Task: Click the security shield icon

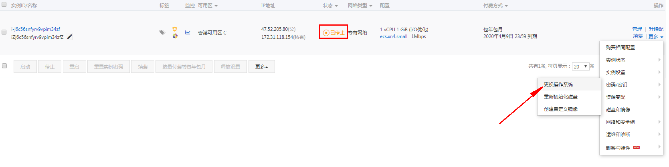Action: pyautogui.click(x=175, y=29)
